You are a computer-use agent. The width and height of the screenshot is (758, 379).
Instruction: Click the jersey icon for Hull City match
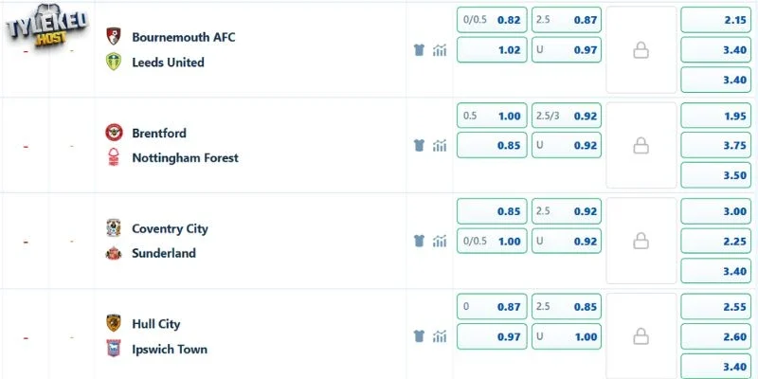(x=419, y=336)
